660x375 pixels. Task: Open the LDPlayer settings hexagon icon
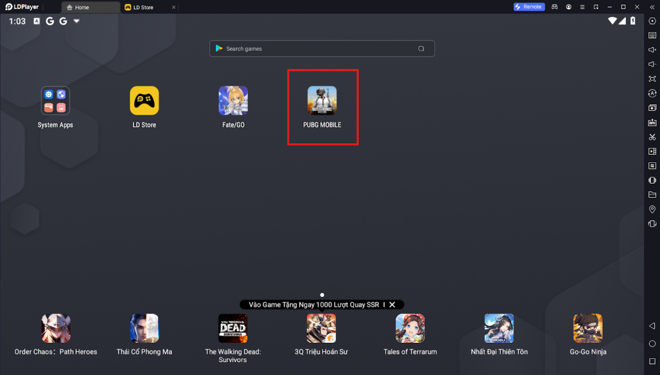[652, 21]
